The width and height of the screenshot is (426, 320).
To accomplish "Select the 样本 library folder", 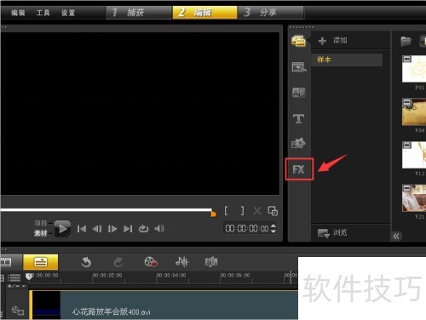I will pyautogui.click(x=347, y=60).
